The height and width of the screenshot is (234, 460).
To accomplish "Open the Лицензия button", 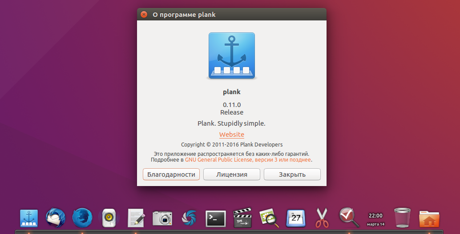I will [232, 174].
